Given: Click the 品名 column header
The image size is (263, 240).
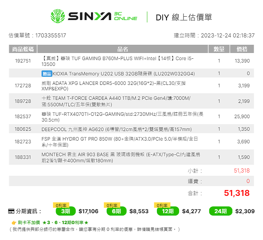Looking at the screenshot, I should tap(123, 49).
